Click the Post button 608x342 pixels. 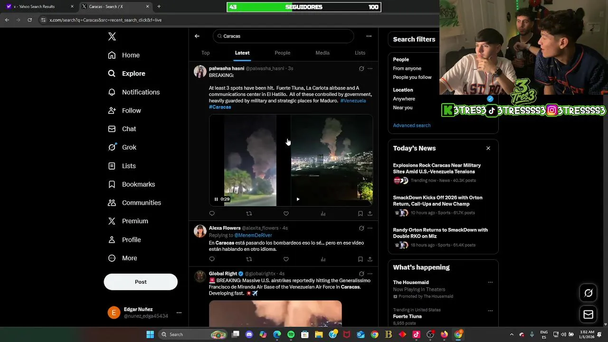[x=141, y=282]
